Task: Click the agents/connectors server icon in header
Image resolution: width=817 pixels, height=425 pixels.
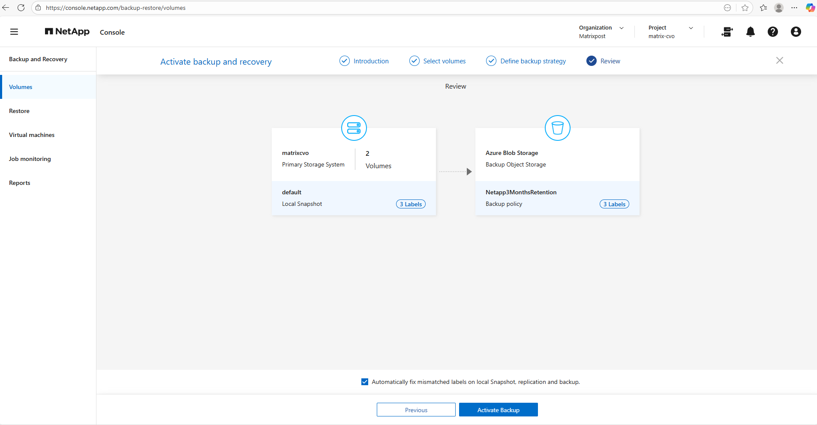Action: pyautogui.click(x=727, y=32)
